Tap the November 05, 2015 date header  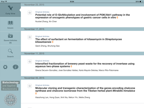[82, 78]
